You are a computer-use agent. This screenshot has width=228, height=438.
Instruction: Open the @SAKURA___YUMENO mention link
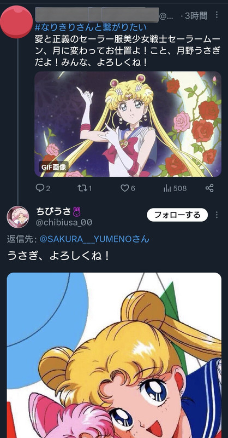coord(95,239)
